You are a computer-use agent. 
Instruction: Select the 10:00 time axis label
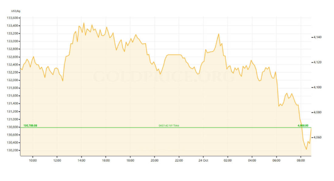(33, 160)
